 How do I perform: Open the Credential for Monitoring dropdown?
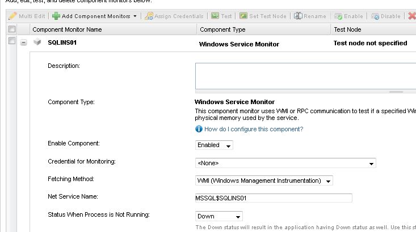pyautogui.click(x=285, y=163)
